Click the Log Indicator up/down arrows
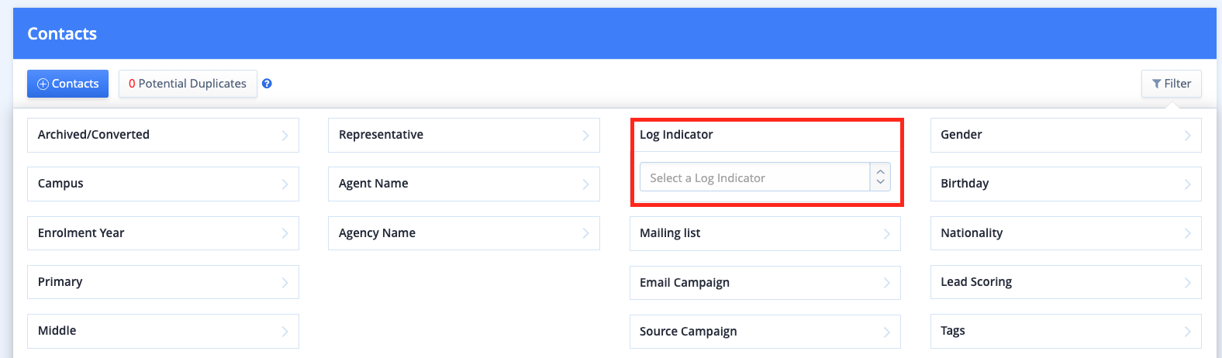 pyautogui.click(x=880, y=177)
